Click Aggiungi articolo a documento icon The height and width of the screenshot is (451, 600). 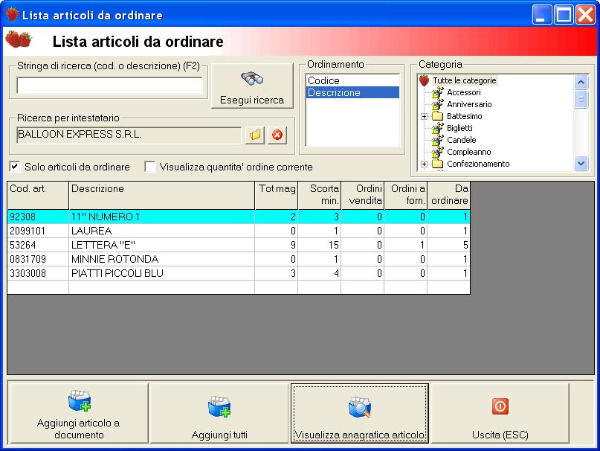(80, 400)
